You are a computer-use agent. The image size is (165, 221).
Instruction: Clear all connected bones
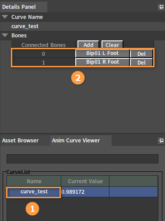112,44
